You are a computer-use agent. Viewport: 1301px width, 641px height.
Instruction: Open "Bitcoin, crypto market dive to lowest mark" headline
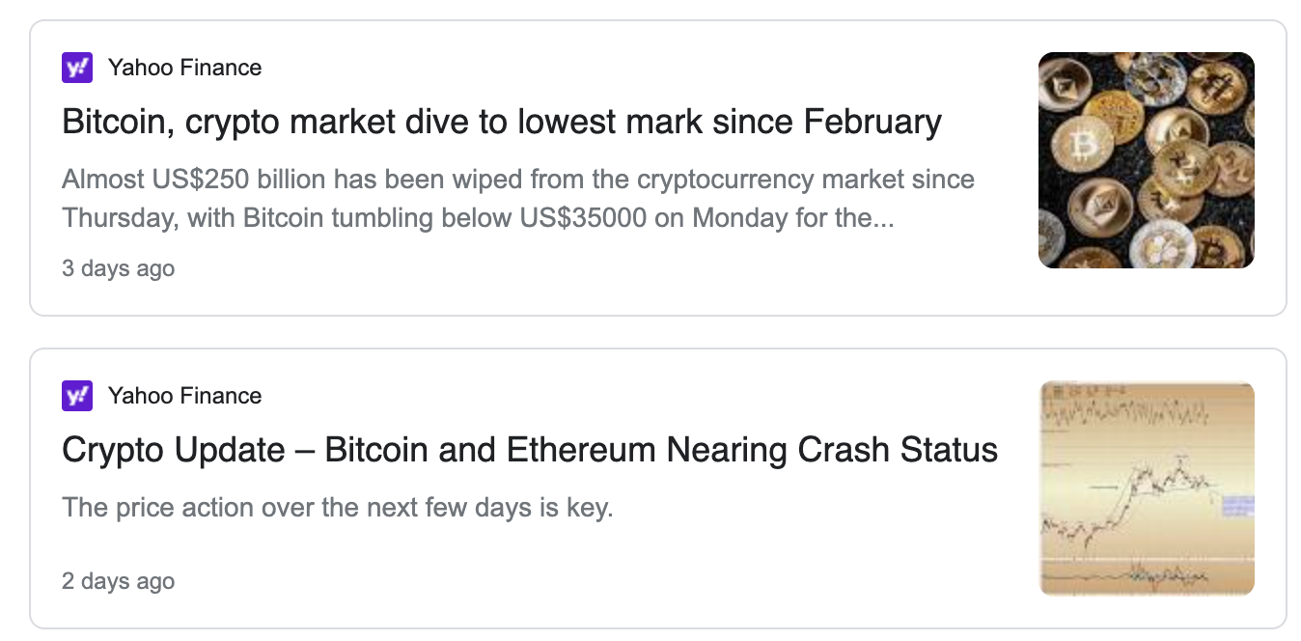coord(501,123)
